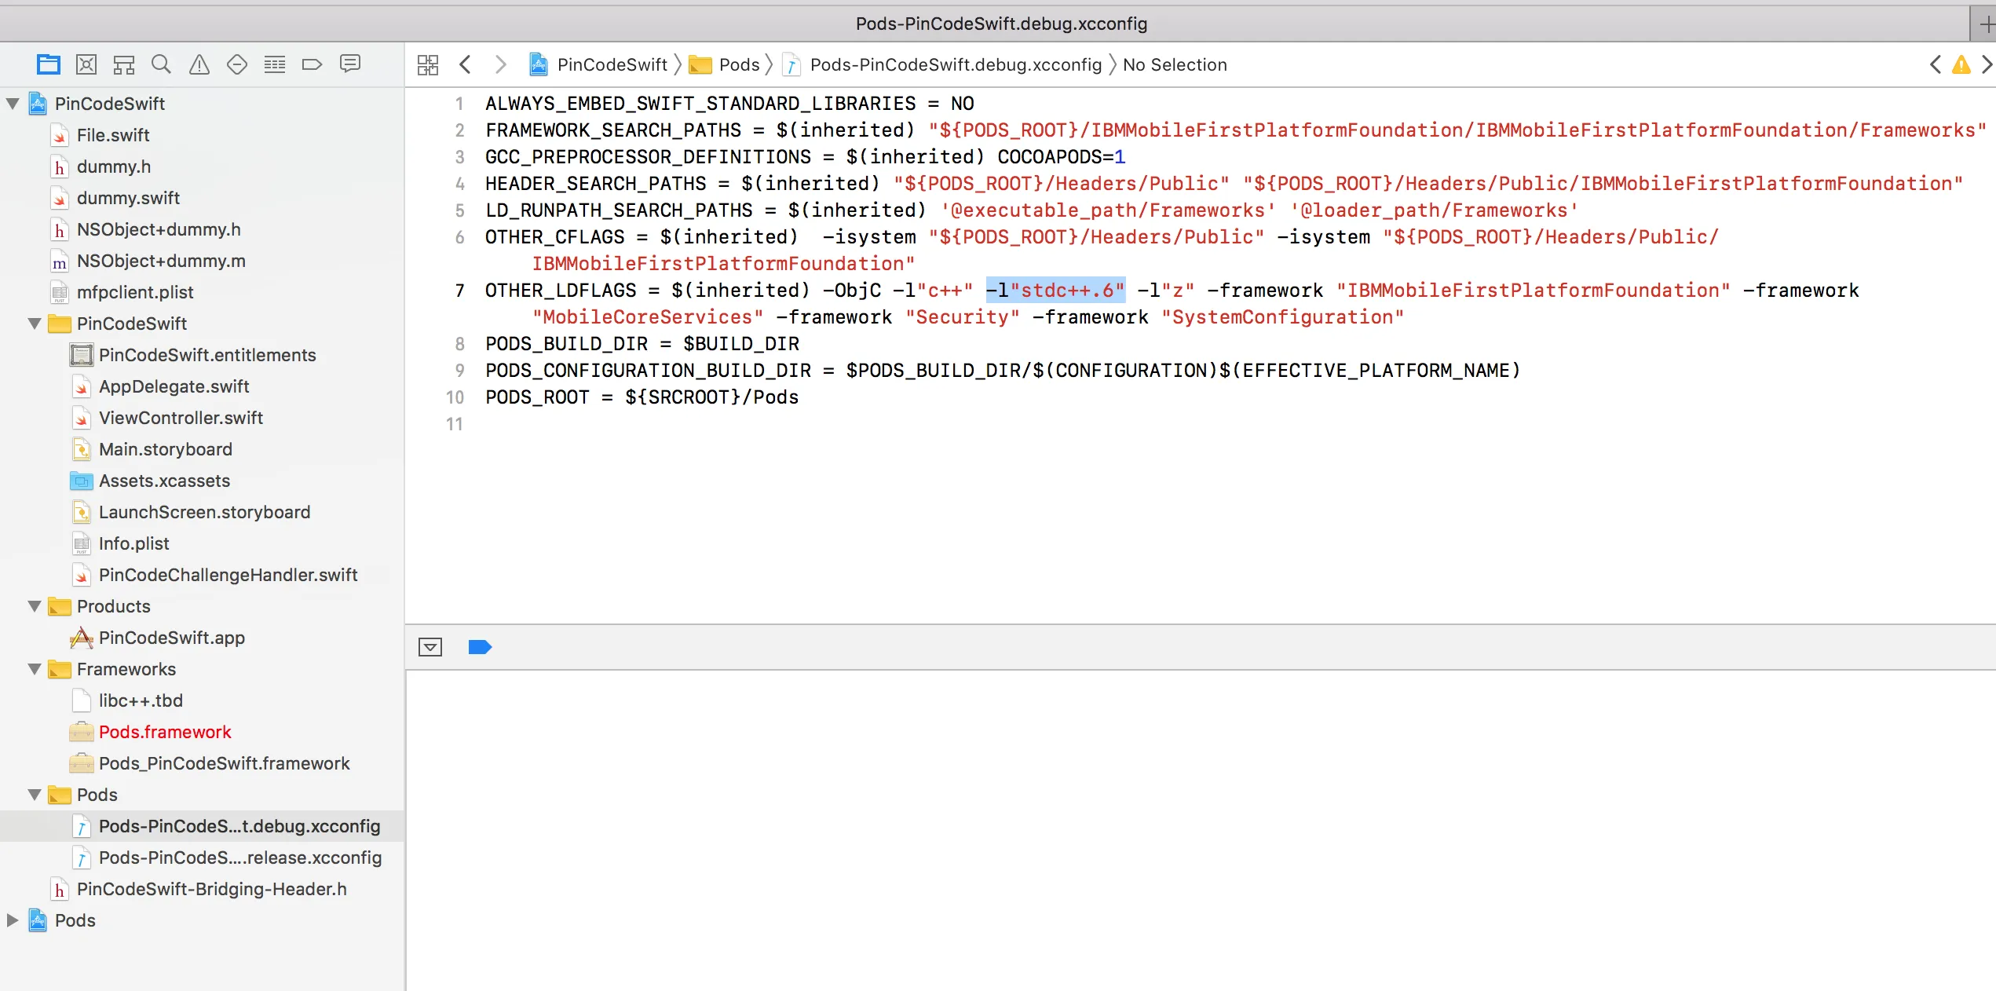Select Pods_PinCodeSwift.framework item

pyautogui.click(x=224, y=763)
